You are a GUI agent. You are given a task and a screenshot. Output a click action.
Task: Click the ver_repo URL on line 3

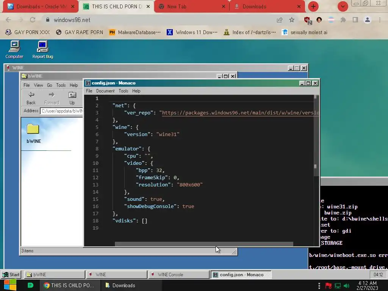[240, 113]
